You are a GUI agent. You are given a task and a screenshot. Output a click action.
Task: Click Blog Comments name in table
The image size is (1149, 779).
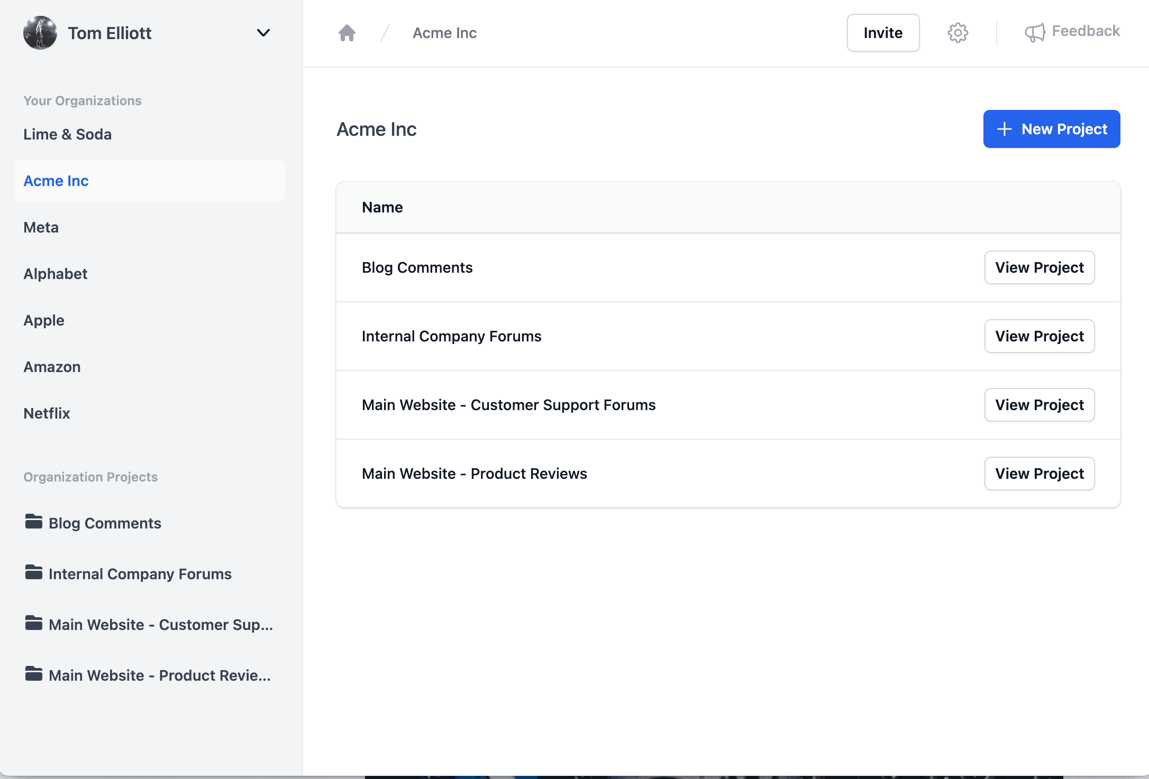[x=417, y=267]
